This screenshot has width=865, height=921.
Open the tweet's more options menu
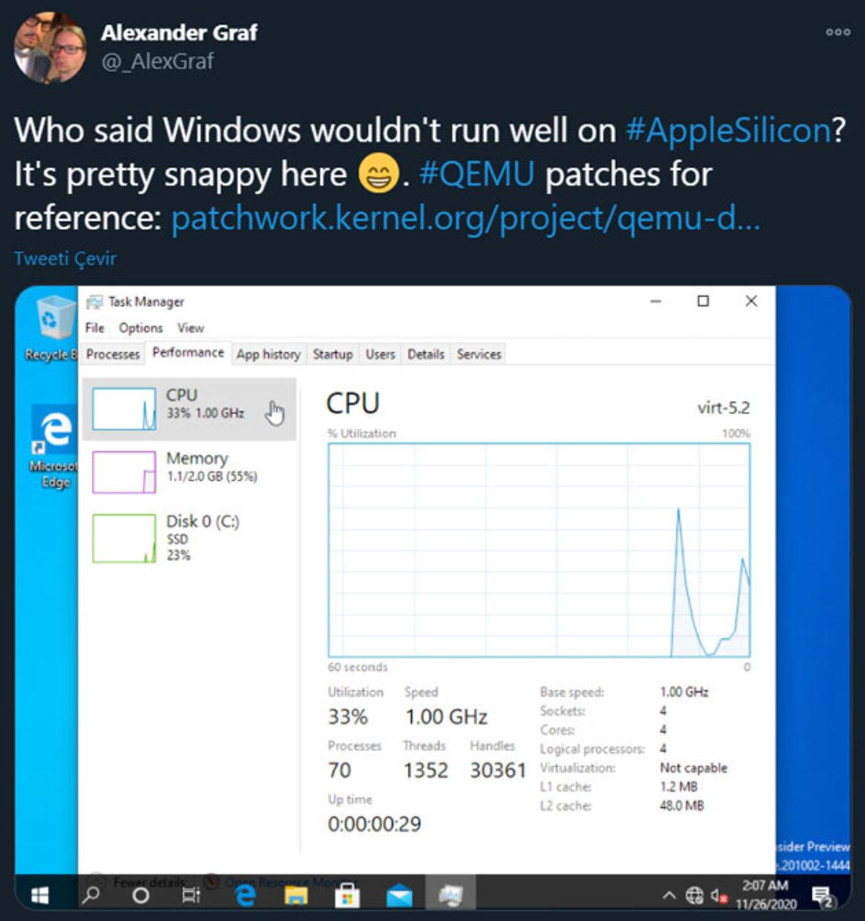coord(838,32)
